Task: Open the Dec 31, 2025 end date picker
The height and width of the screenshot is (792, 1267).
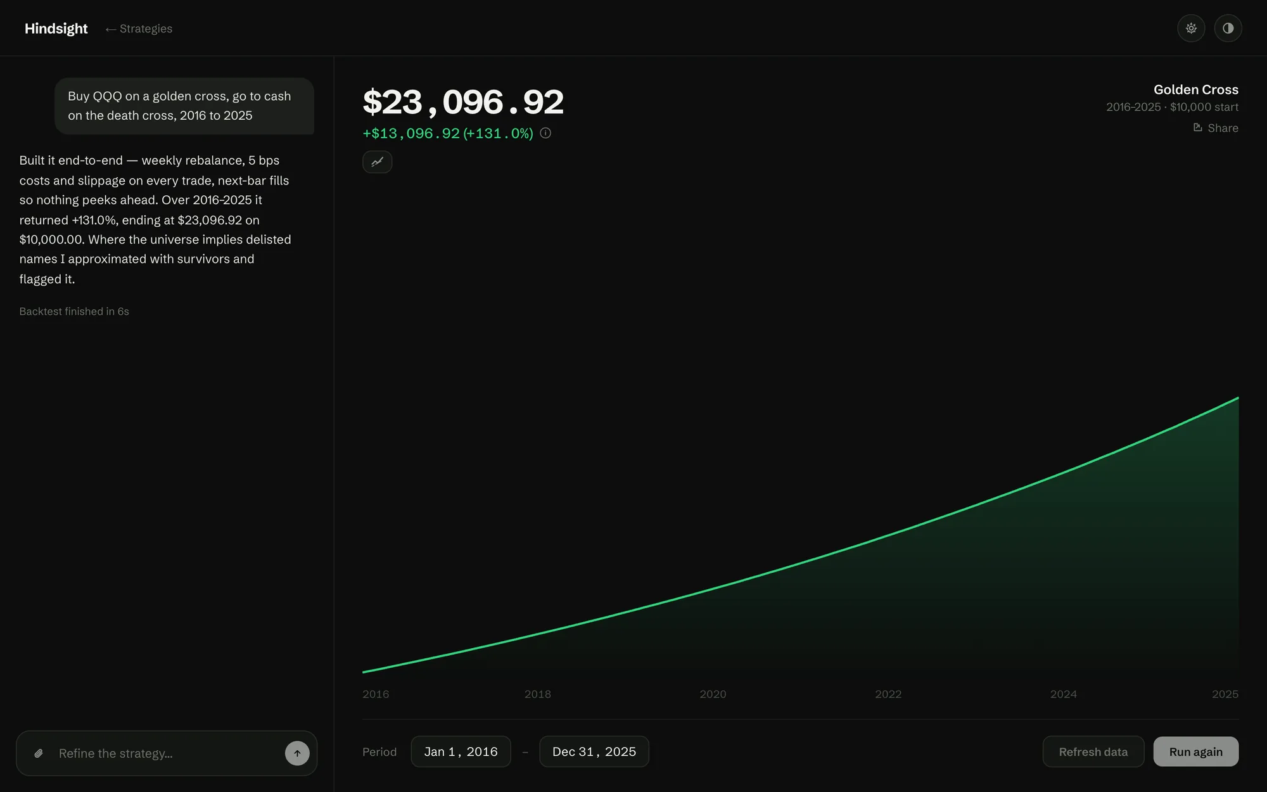Action: pos(594,751)
